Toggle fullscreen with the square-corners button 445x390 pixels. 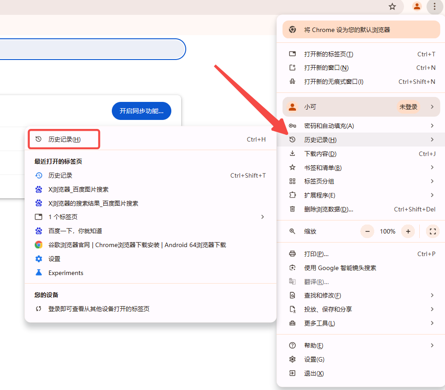432,231
